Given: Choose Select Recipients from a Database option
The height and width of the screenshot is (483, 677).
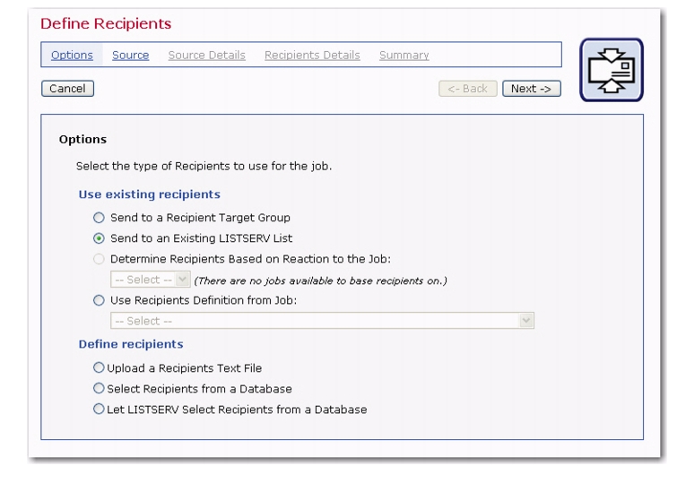Looking at the screenshot, I should [x=99, y=389].
